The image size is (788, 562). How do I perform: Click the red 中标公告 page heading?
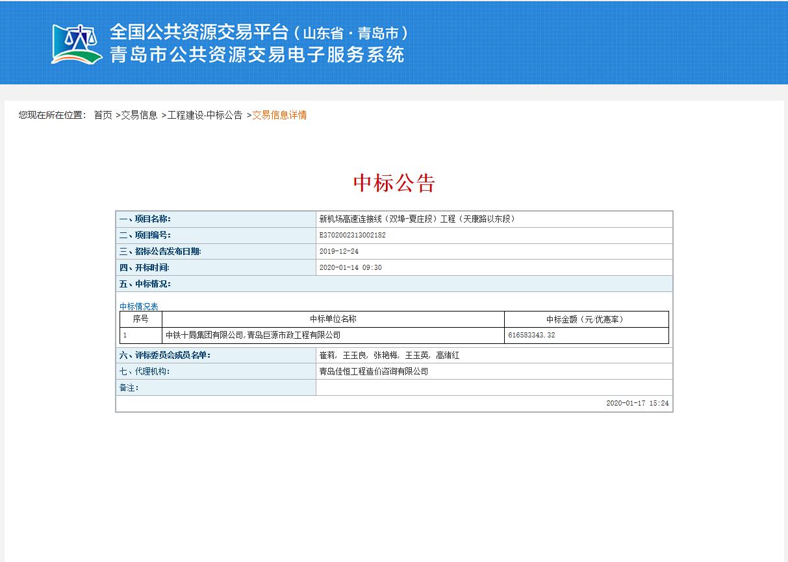point(394,183)
